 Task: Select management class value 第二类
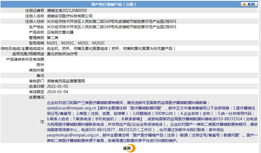tap(53, 38)
